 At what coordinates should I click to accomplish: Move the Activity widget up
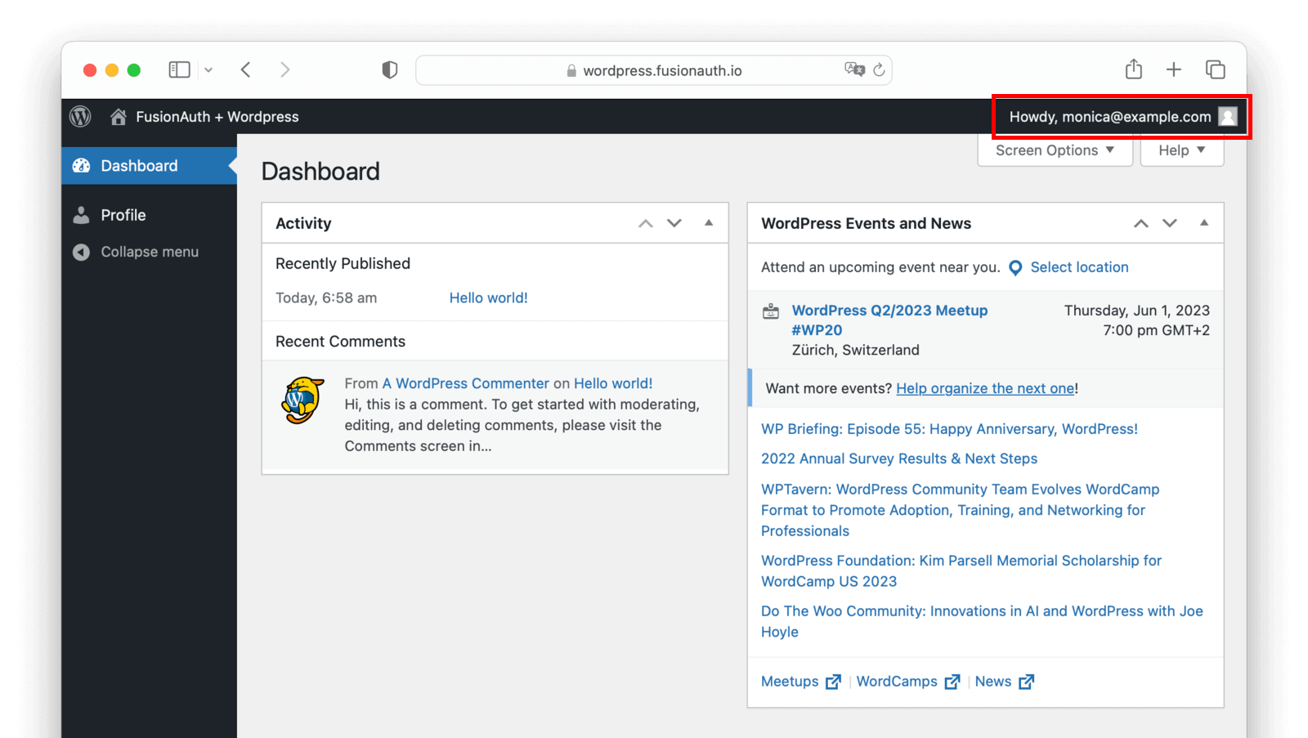tap(646, 223)
